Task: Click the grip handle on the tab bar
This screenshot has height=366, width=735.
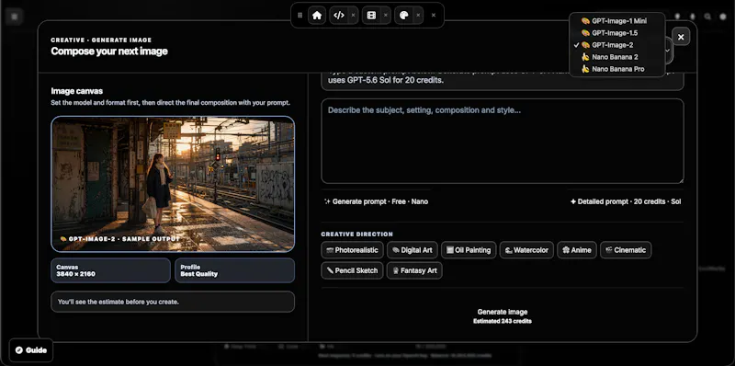Action: point(300,16)
